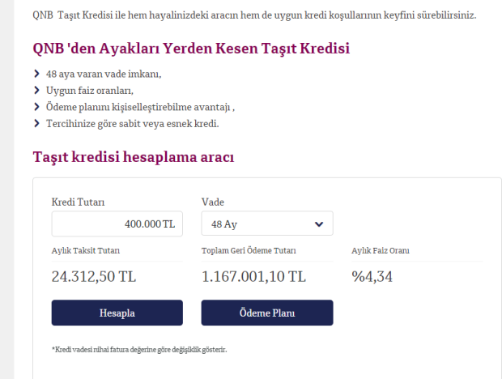Click the 'QNB 'den Ayakları Yerden Kesen Taşıt Kredisi' heading

click(x=191, y=49)
